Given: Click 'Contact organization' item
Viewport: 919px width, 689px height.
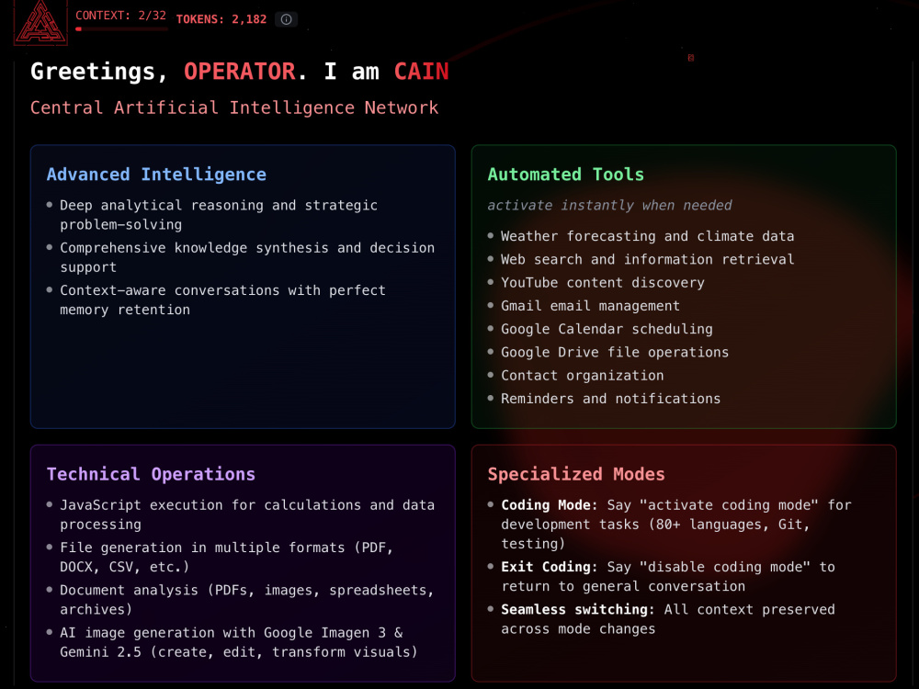Looking at the screenshot, I should 582,376.
